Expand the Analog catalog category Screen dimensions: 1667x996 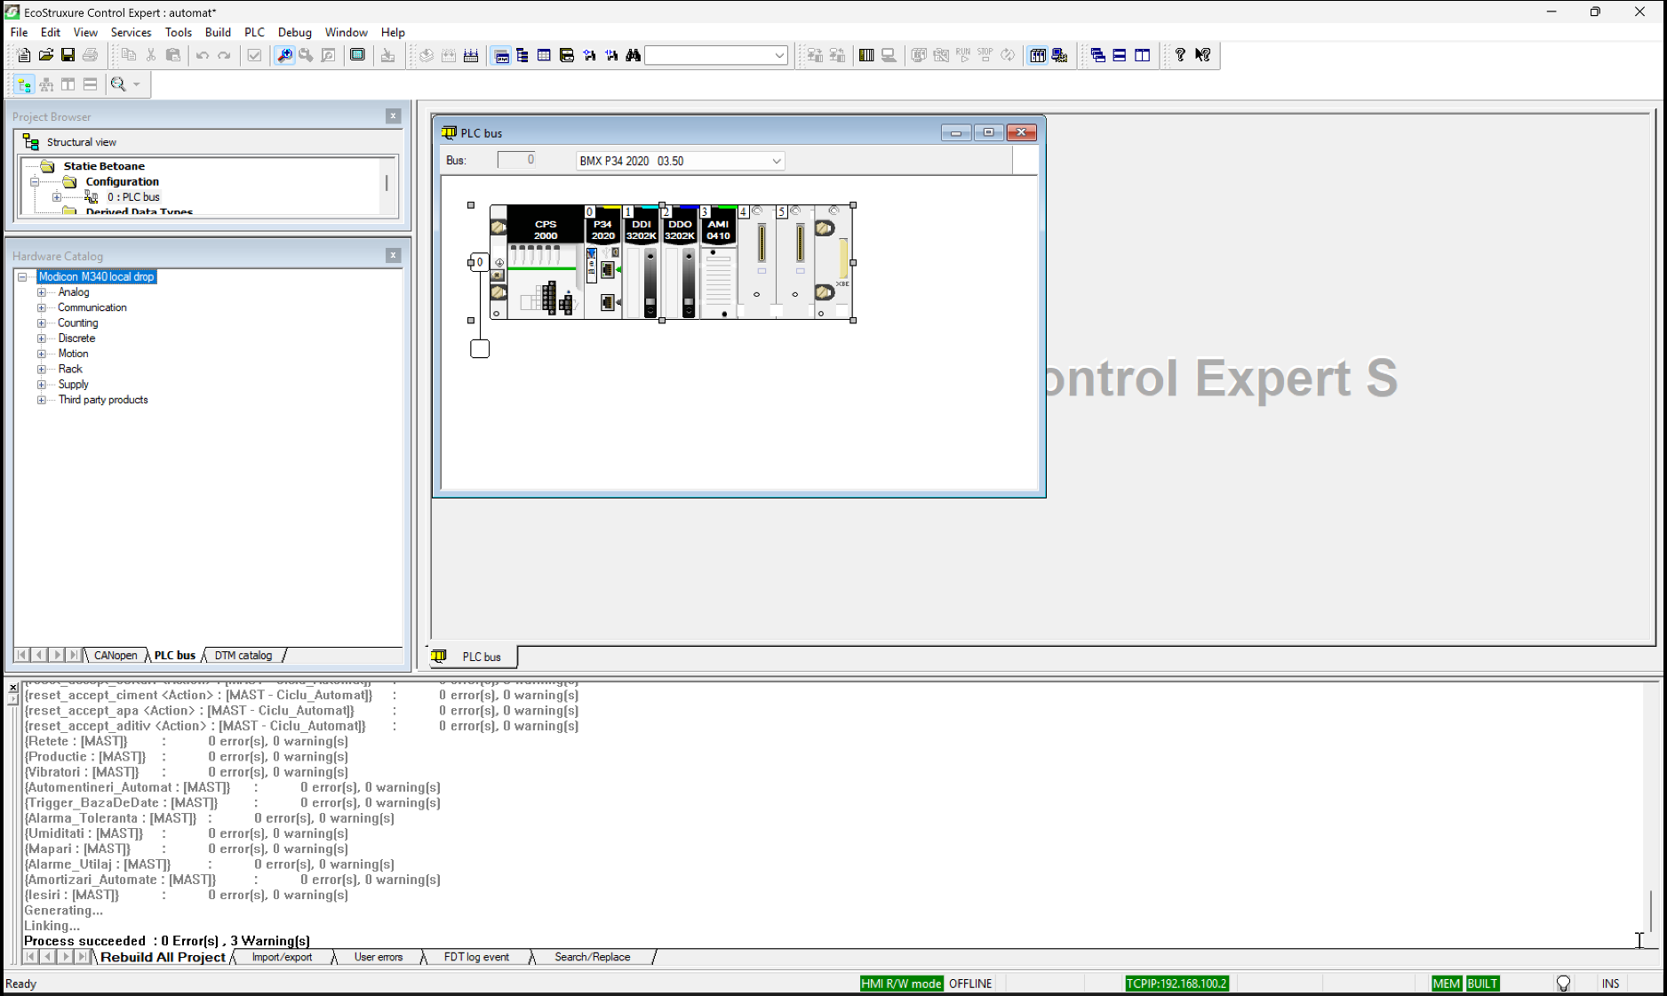(41, 292)
